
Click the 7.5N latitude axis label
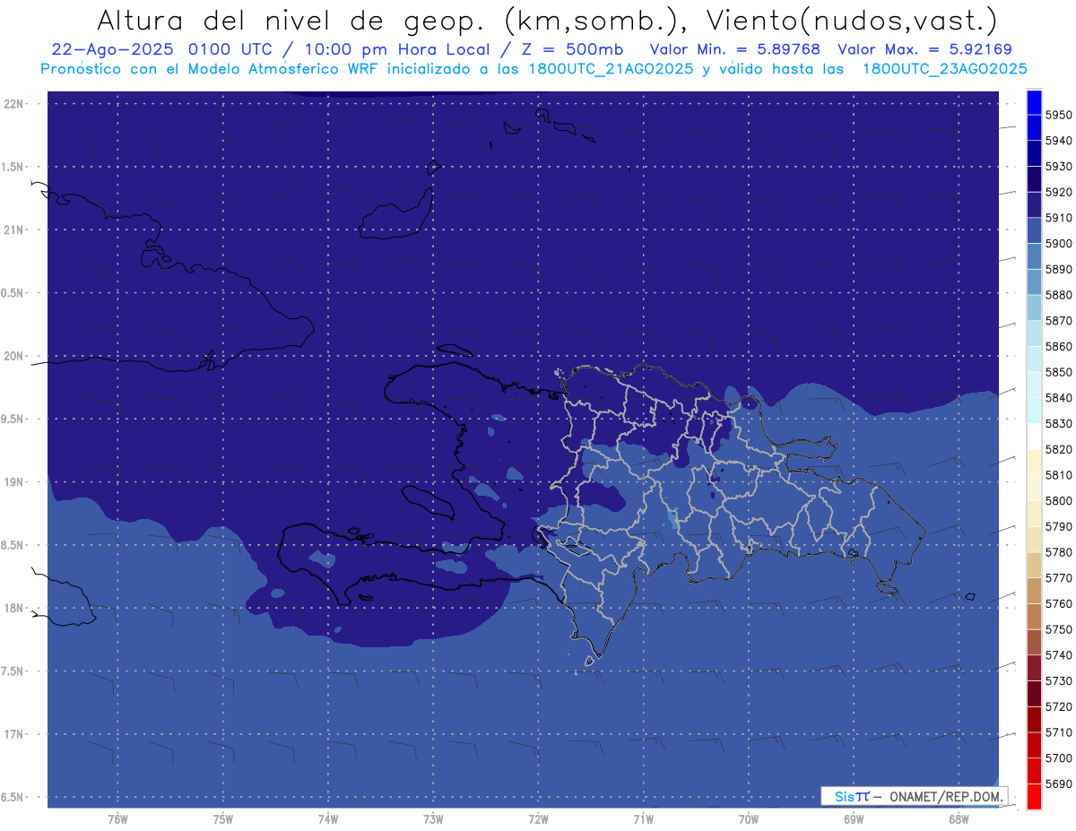pyautogui.click(x=13, y=671)
